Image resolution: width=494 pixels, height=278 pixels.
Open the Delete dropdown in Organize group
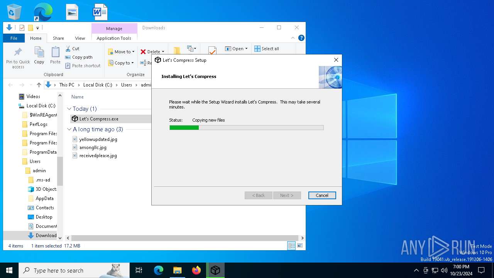pos(152,52)
